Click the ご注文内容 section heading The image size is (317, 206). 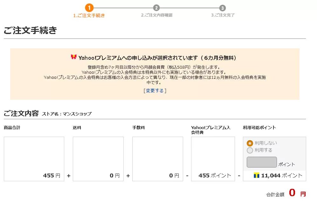[x=21, y=113]
